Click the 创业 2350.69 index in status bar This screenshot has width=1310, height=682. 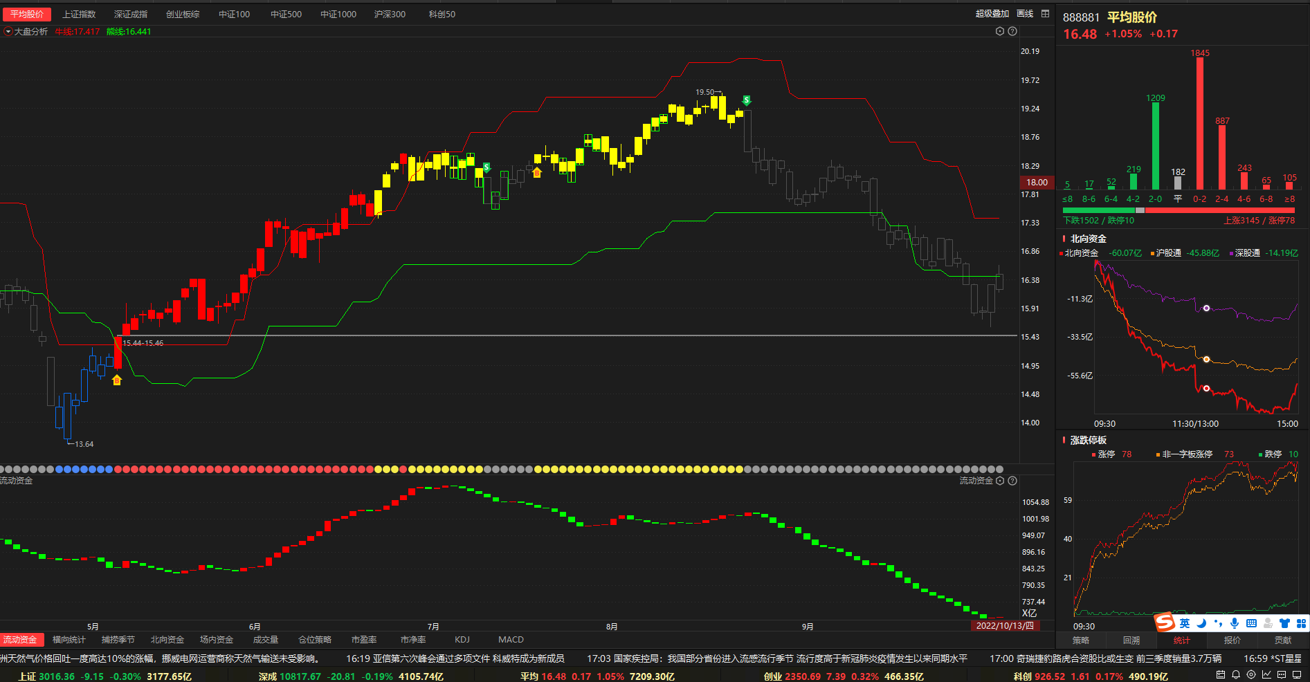click(844, 676)
